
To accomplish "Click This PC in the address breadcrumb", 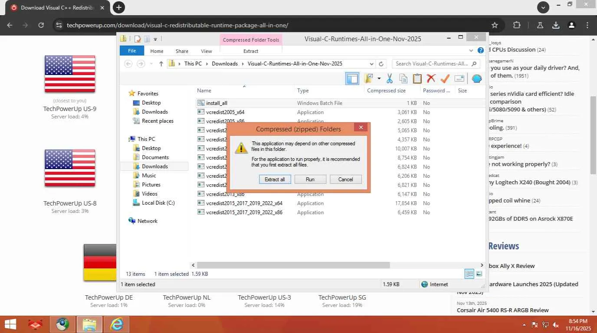I will tap(193, 64).
